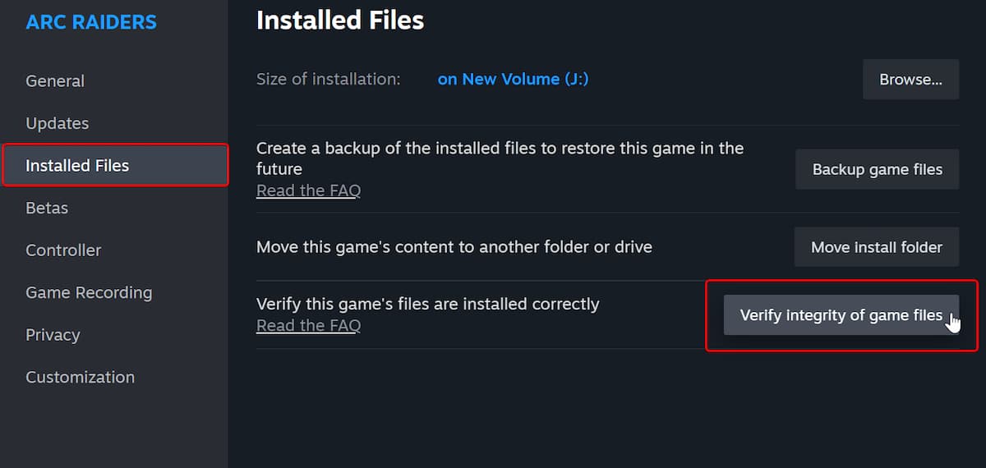The height and width of the screenshot is (468, 986).
Task: Click the 'Move this game's content' description text
Action: pyautogui.click(x=454, y=246)
